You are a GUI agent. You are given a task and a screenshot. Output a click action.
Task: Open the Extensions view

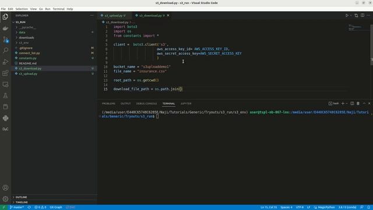coord(5,73)
